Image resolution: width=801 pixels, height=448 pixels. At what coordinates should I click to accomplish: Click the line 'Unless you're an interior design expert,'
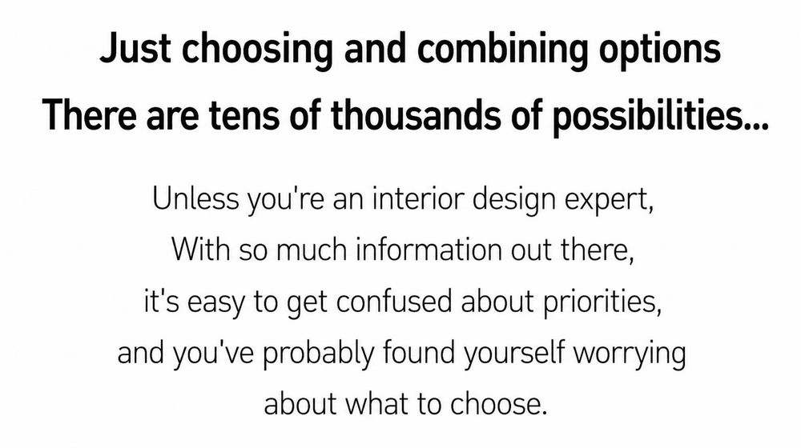403,201
